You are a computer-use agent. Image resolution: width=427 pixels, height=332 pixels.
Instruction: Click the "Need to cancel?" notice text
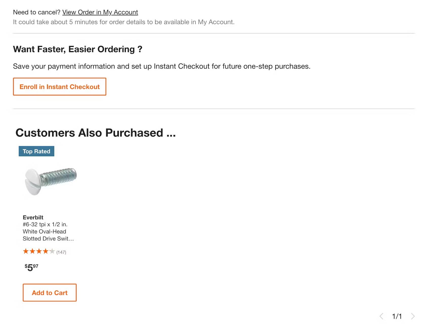pyautogui.click(x=37, y=12)
